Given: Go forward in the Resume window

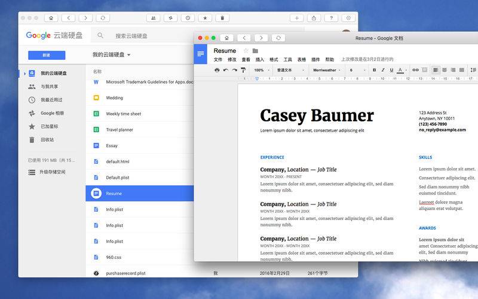Looking at the screenshot, I should tap(261, 38).
